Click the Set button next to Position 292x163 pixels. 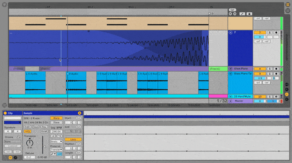(x=78, y=144)
